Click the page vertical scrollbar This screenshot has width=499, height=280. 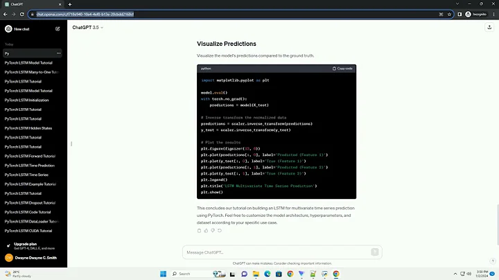tap(497, 225)
